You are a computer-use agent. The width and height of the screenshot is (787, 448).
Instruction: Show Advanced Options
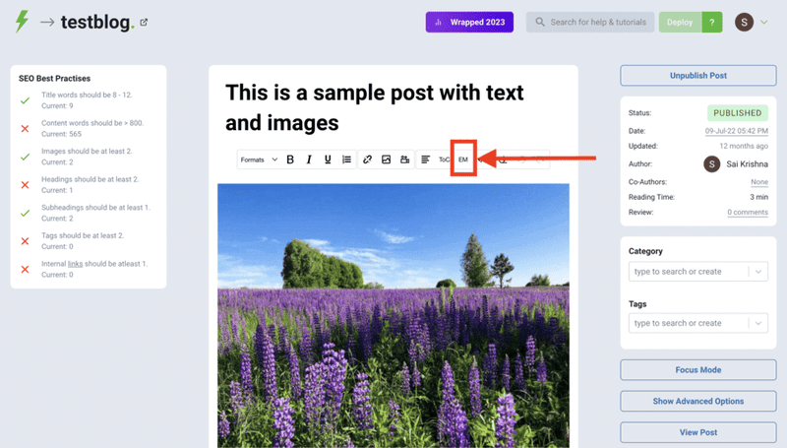click(697, 401)
